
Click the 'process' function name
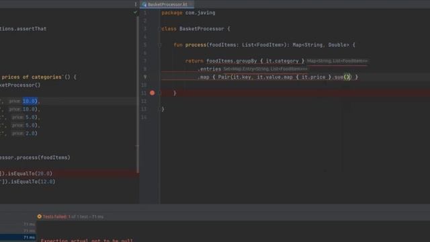coord(196,45)
